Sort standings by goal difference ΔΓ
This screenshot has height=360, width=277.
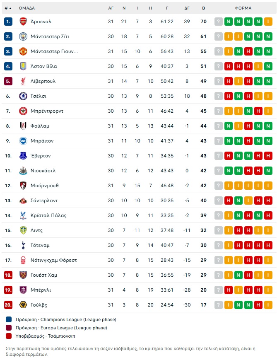[x=187, y=8]
